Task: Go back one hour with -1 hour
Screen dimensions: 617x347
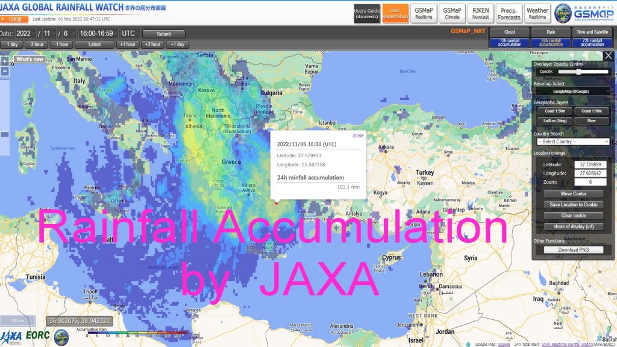Action: coord(61,45)
